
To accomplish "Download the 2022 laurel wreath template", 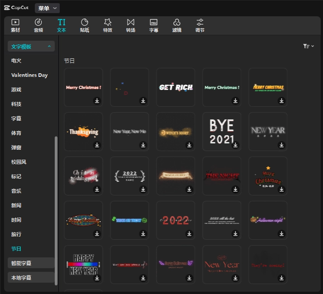I will (143, 189).
